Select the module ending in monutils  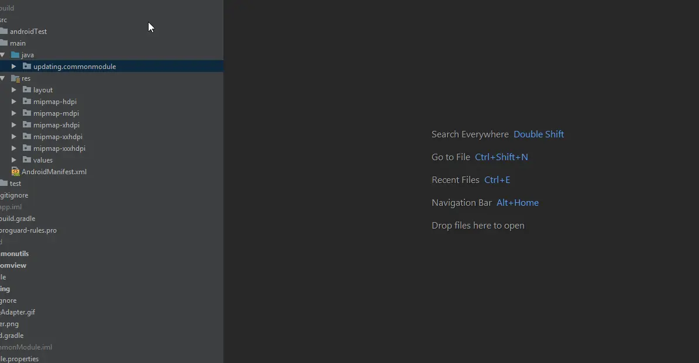pos(14,254)
